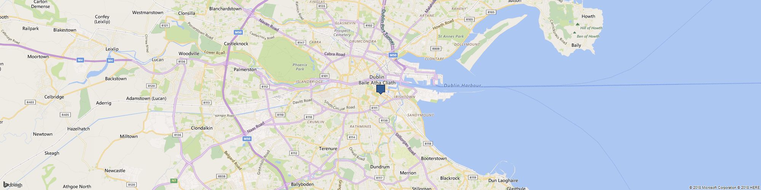Click the R118 road shield near Booterstown
Screen dimensions: 761x190
(x=428, y=144)
